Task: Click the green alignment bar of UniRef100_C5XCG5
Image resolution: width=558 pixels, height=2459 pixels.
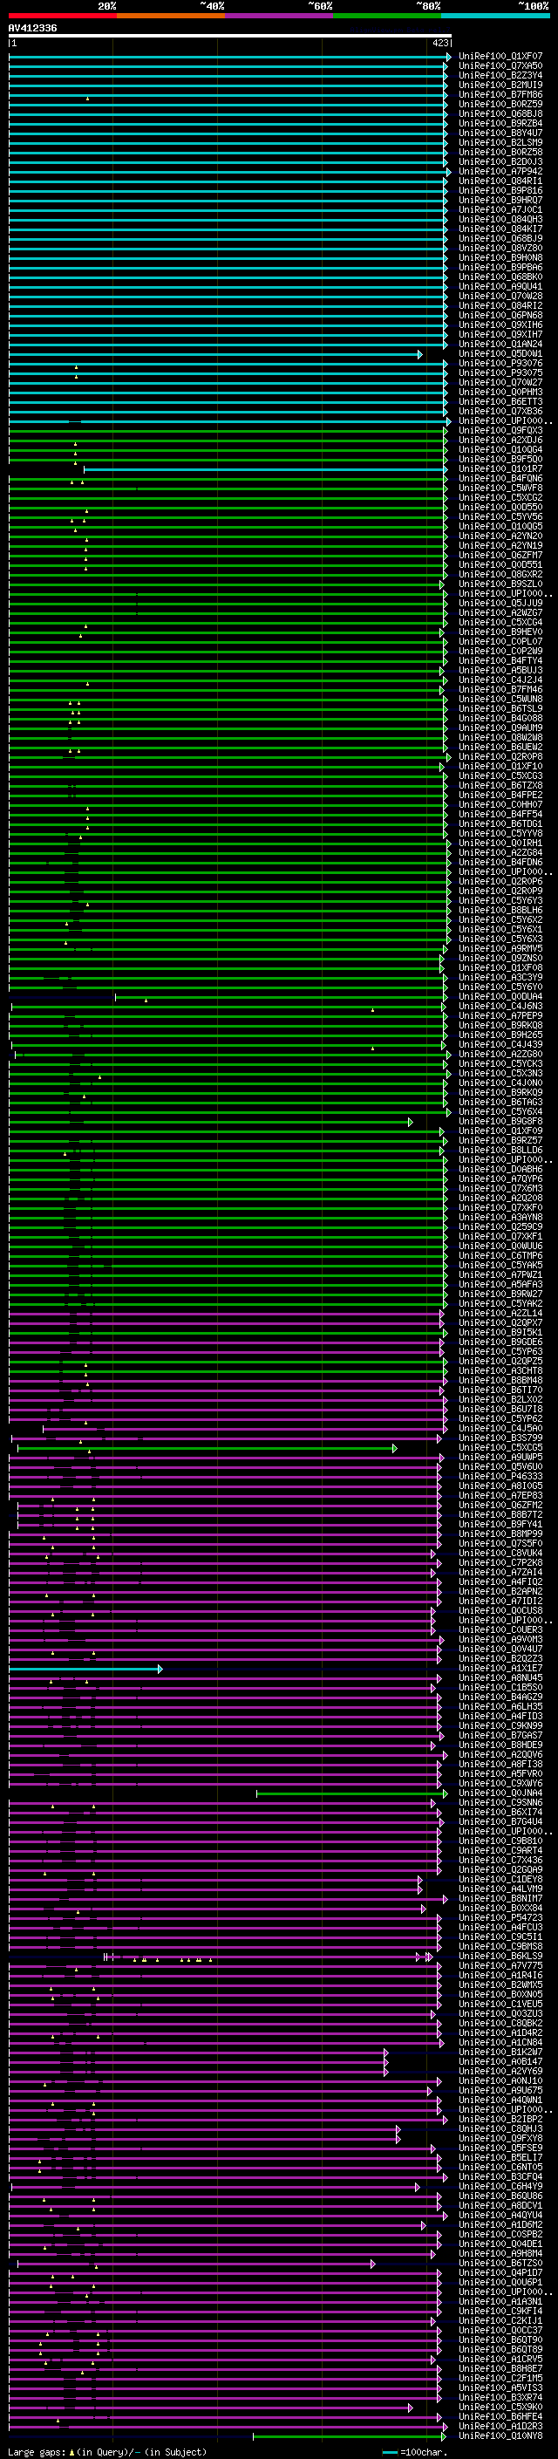Action: [207, 1448]
